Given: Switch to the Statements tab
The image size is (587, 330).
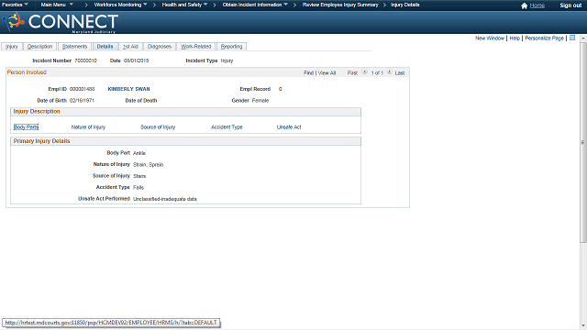Looking at the screenshot, I should pyautogui.click(x=74, y=47).
